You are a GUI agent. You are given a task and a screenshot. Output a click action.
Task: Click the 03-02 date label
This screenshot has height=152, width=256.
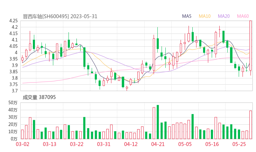[x=22, y=144]
